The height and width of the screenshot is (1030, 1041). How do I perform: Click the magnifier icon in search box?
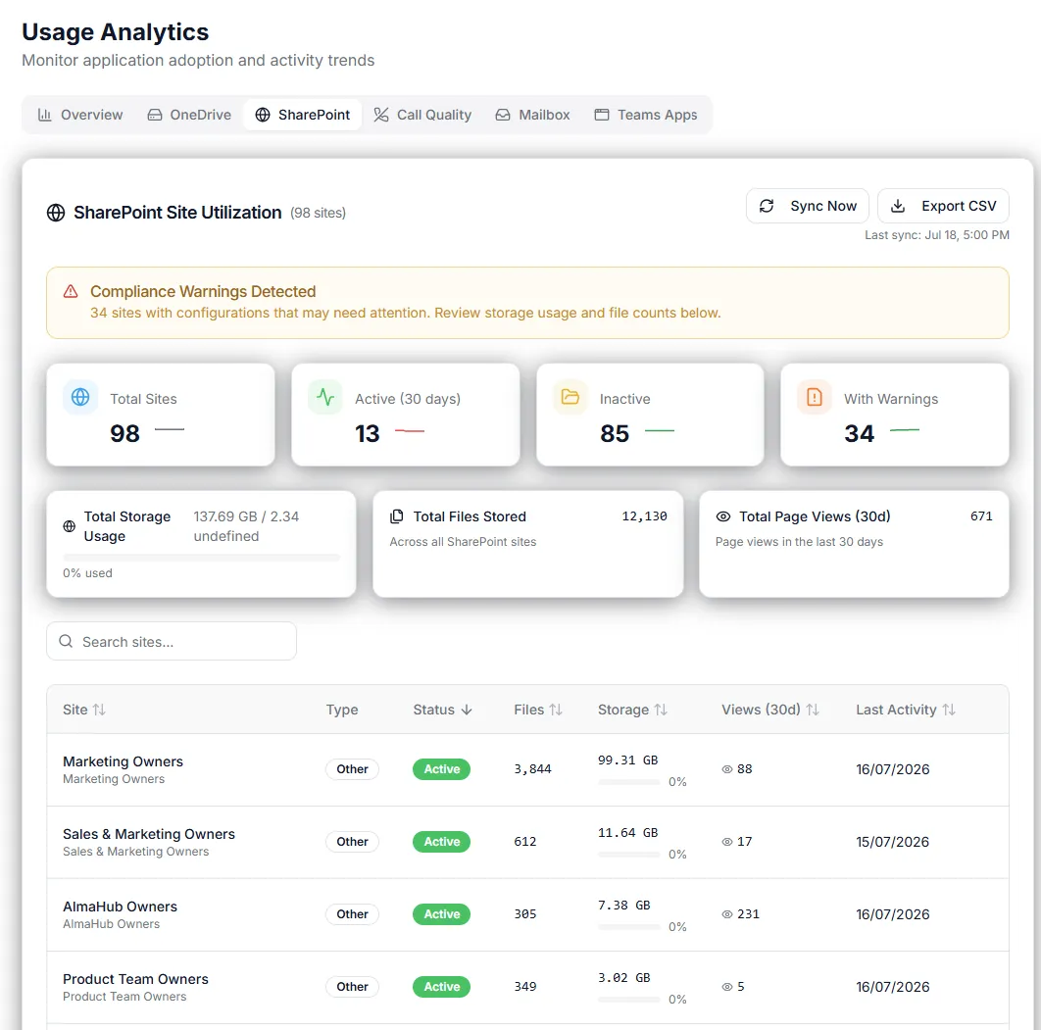point(66,641)
